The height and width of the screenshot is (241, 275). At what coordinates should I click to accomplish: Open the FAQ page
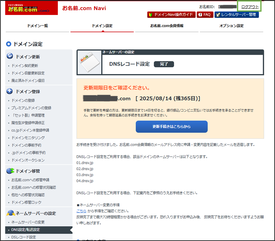click(205, 15)
